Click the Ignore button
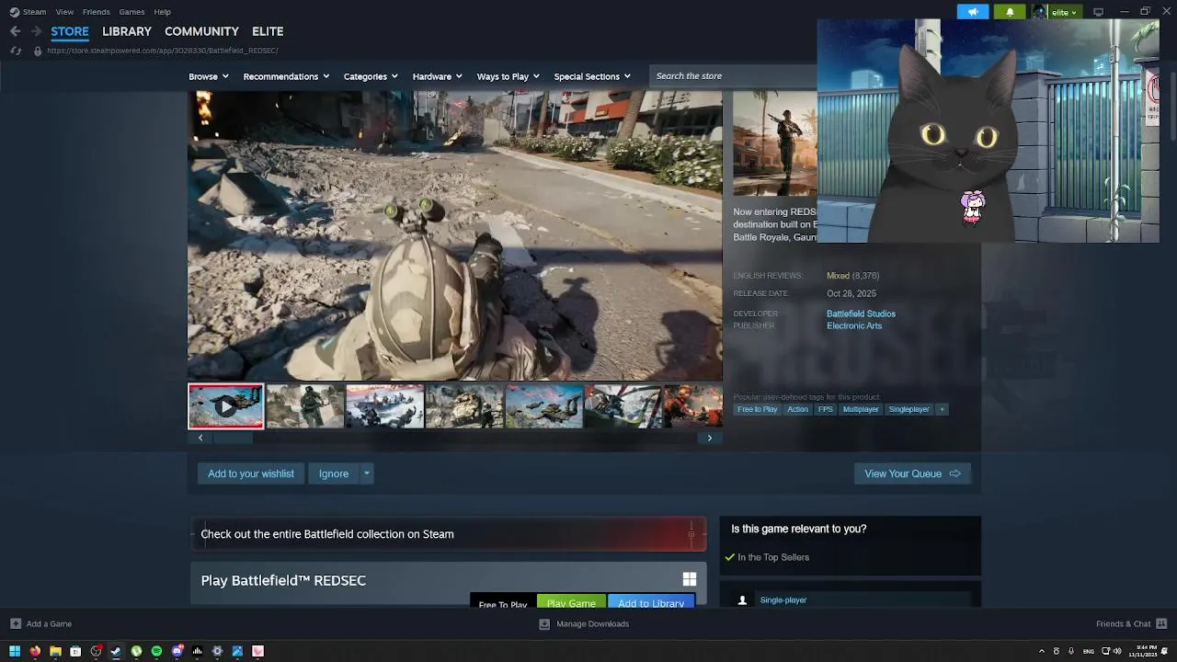The height and width of the screenshot is (662, 1177). coord(334,474)
